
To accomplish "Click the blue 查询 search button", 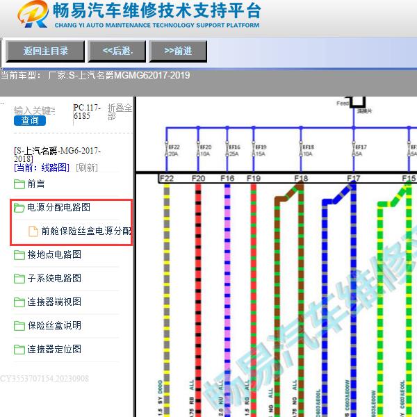I will [30, 121].
